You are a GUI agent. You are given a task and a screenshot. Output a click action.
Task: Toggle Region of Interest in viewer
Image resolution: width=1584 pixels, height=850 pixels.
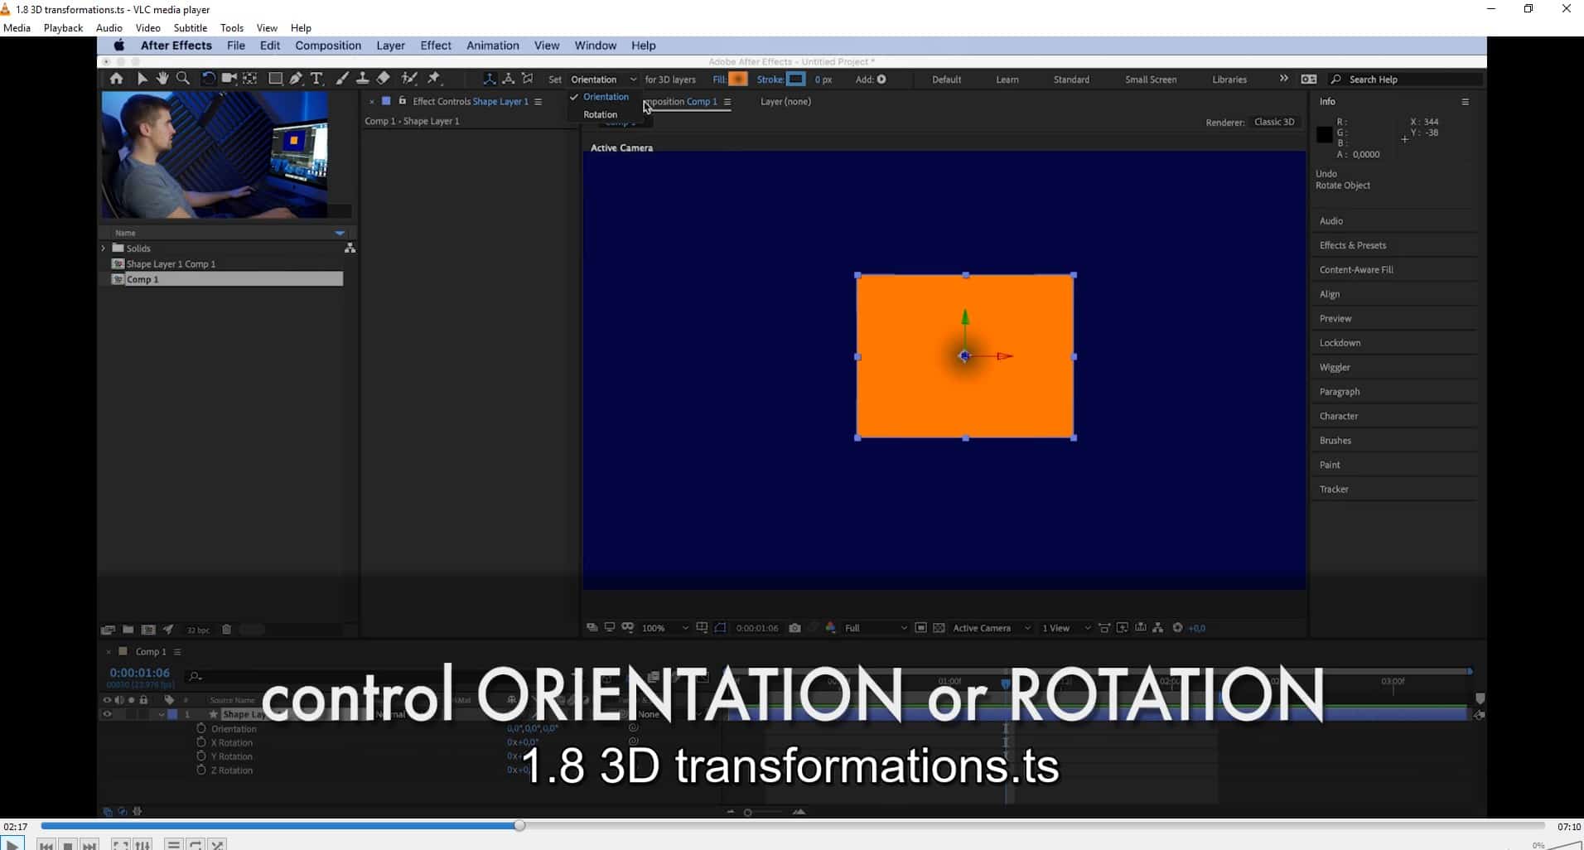click(x=920, y=628)
